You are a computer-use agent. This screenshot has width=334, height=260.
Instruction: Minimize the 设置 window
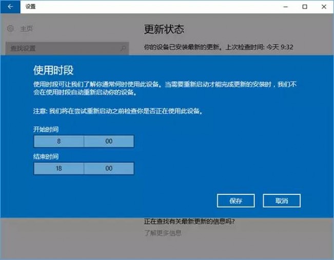[x=286, y=7]
